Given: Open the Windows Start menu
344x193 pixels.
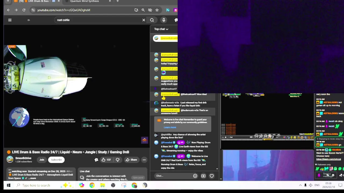Looking at the screenshot, I should click(x=8, y=185).
